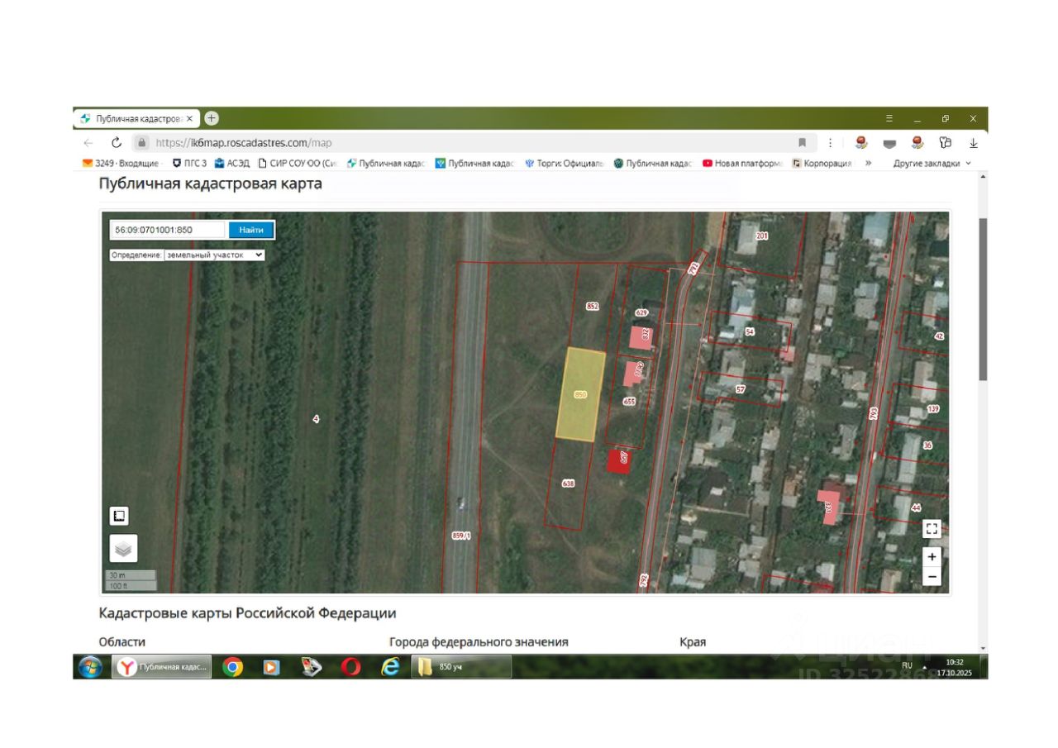Screen dimensions: 1058x748
Task: Reload the current page
Action: click(x=117, y=142)
